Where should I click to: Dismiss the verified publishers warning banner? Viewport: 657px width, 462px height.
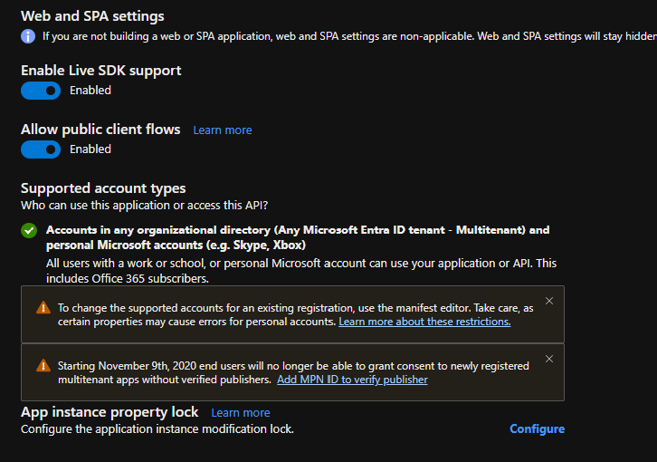click(x=549, y=359)
